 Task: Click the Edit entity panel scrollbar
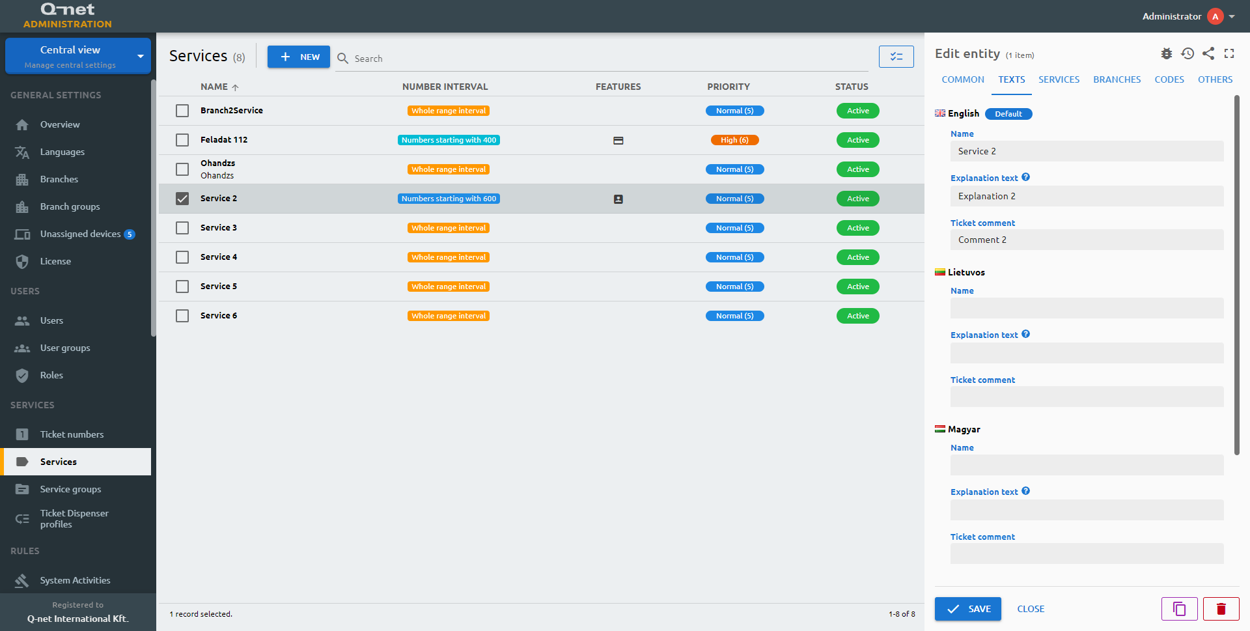click(1236, 275)
